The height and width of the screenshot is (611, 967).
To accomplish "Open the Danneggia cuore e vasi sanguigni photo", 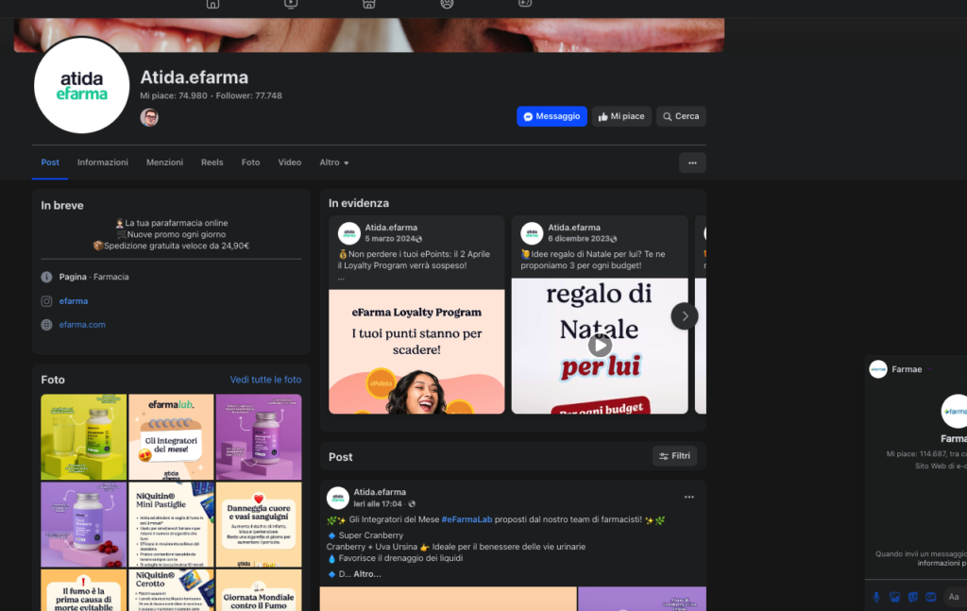I will click(259, 524).
